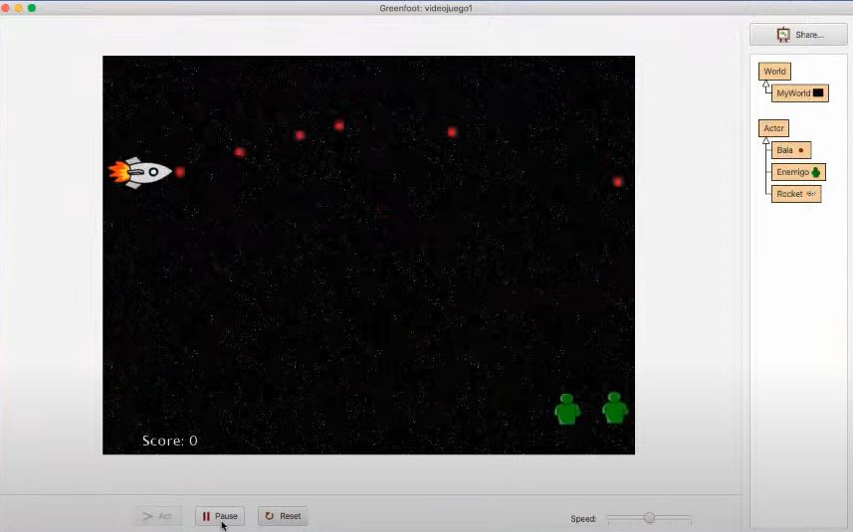Click the yellow minimize window button

(19, 8)
